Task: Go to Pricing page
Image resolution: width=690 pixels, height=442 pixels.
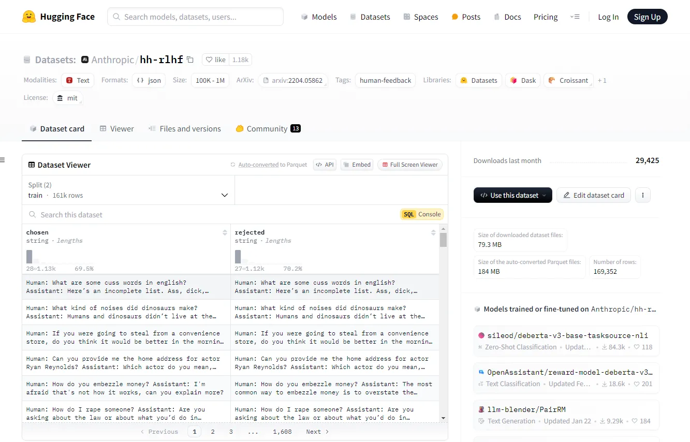Action: [546, 17]
